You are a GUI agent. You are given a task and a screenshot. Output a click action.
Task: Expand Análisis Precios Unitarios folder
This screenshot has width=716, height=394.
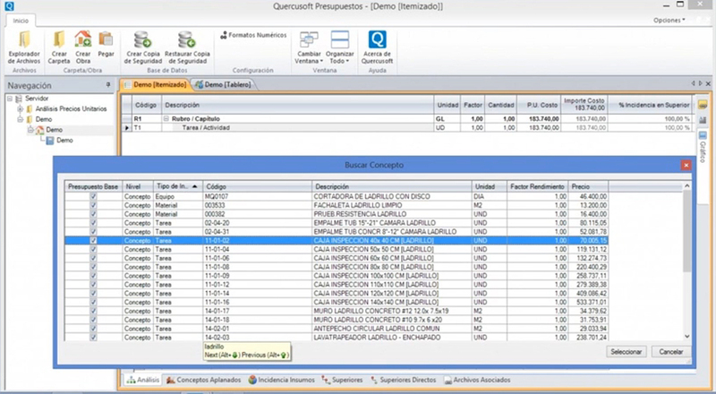pos(20,108)
